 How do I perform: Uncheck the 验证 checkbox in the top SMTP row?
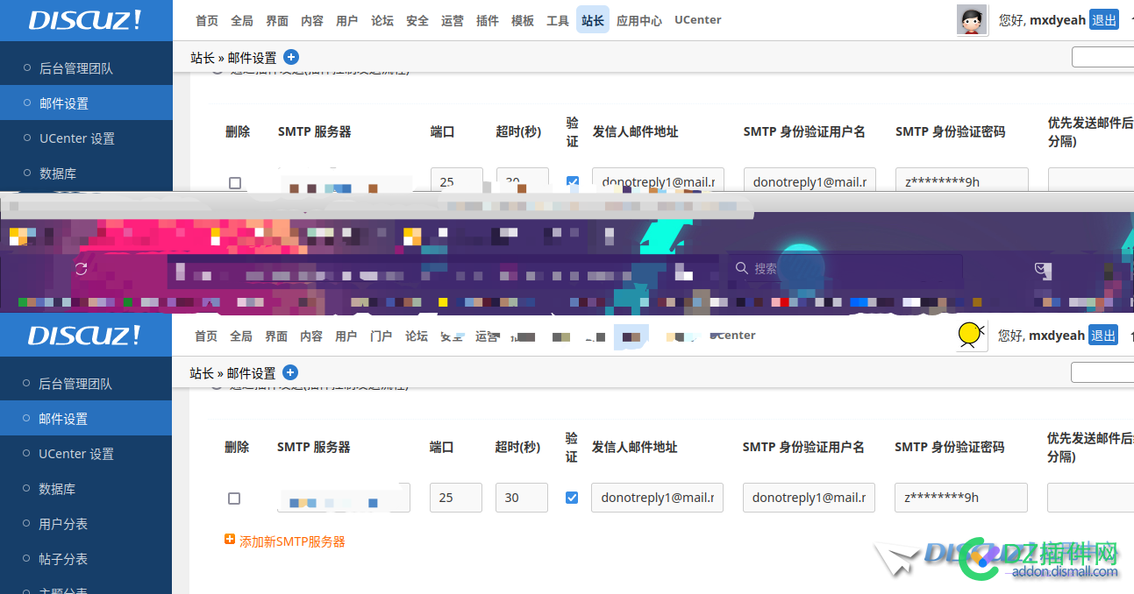click(x=572, y=181)
